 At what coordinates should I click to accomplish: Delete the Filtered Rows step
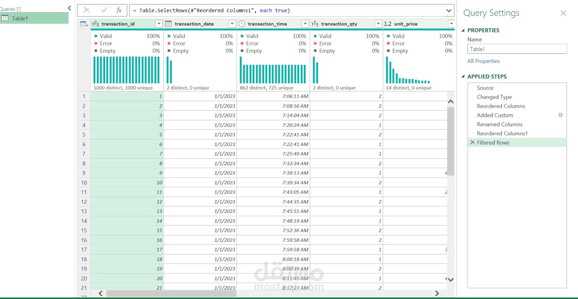tap(473, 142)
